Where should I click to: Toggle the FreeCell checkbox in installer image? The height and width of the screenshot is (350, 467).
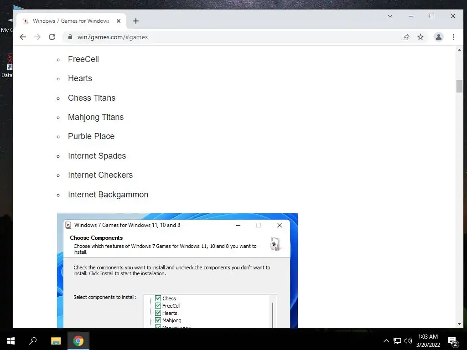pos(158,306)
